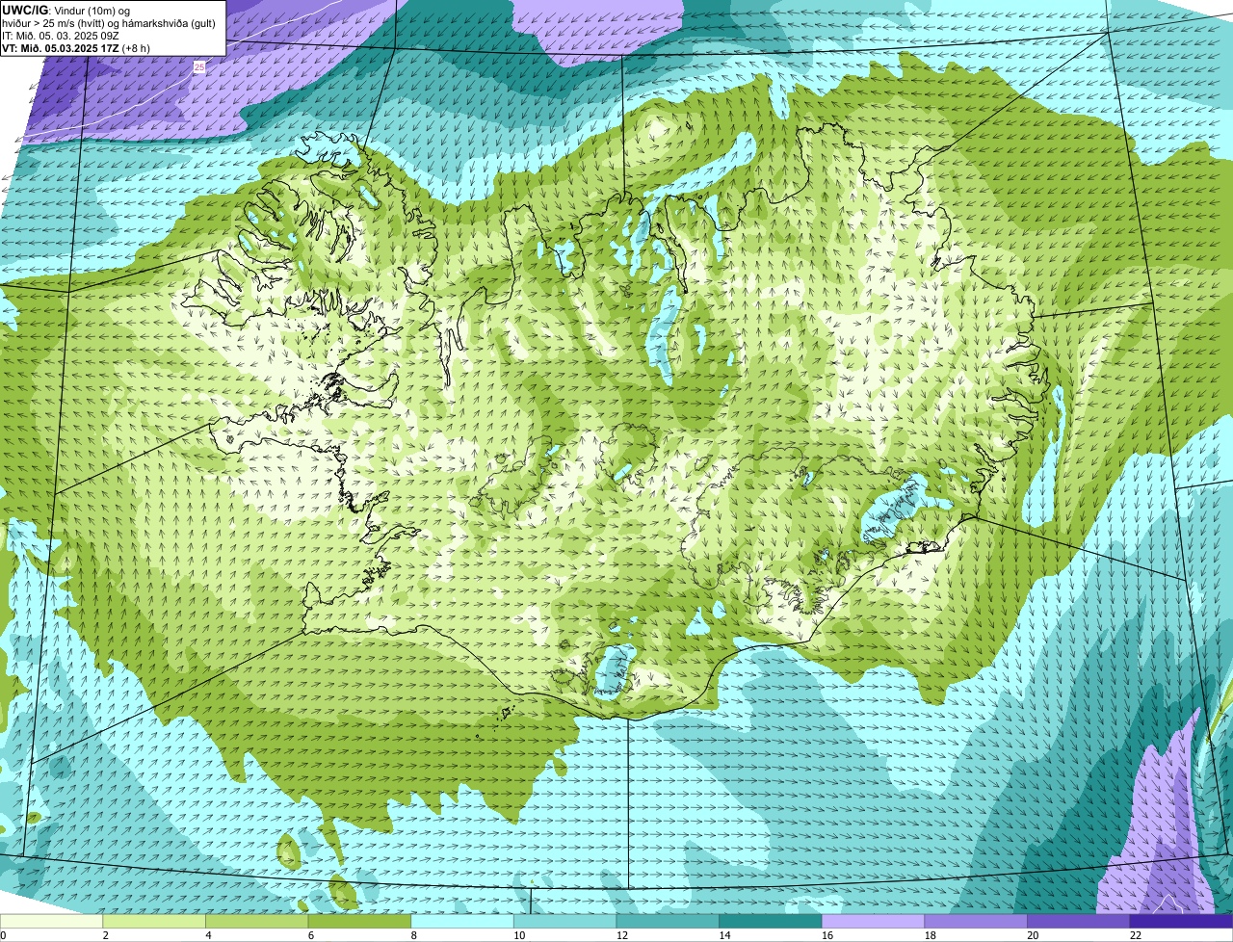
Task: Select the light cyan swatch between 8 and 10
Action: point(462,922)
